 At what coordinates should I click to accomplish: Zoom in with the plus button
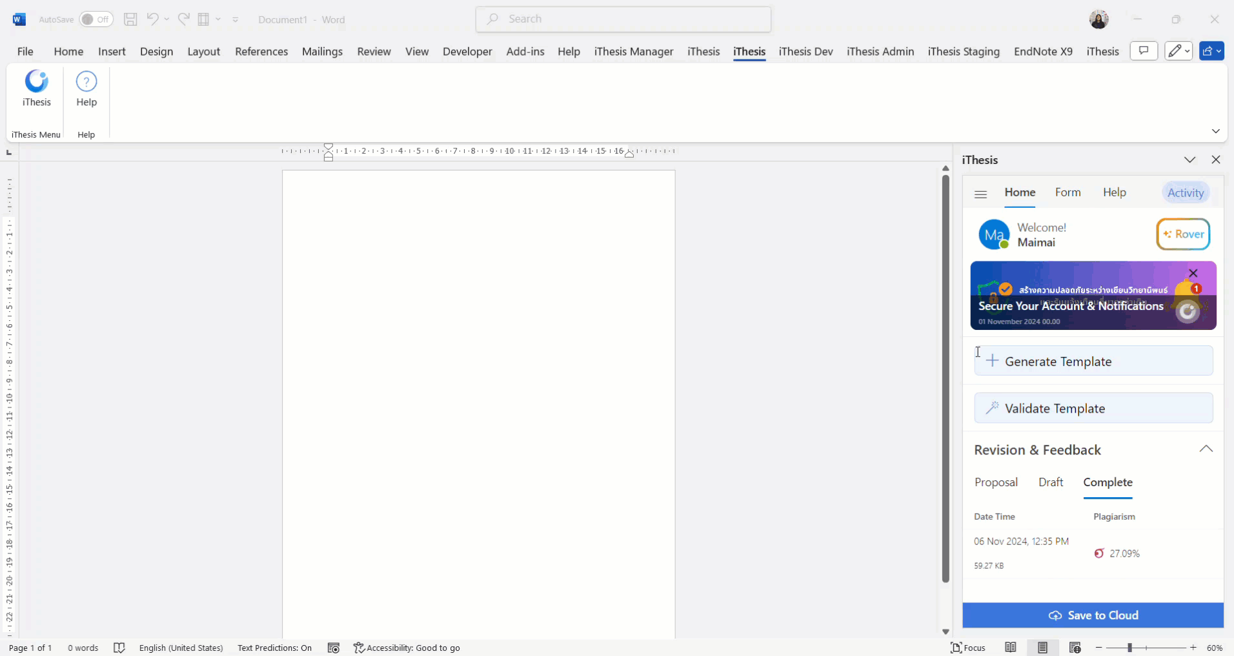[x=1193, y=648]
